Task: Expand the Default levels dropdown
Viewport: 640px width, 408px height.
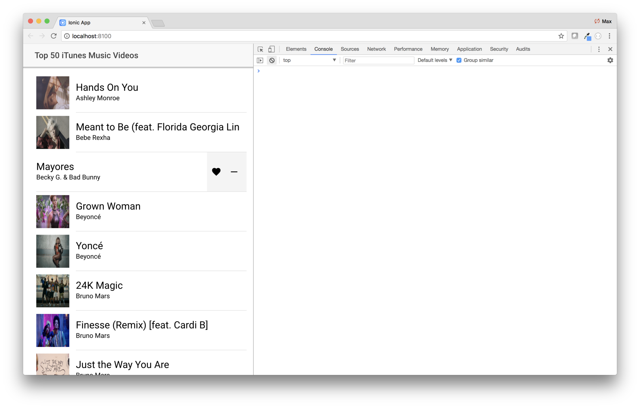Action: [x=435, y=60]
